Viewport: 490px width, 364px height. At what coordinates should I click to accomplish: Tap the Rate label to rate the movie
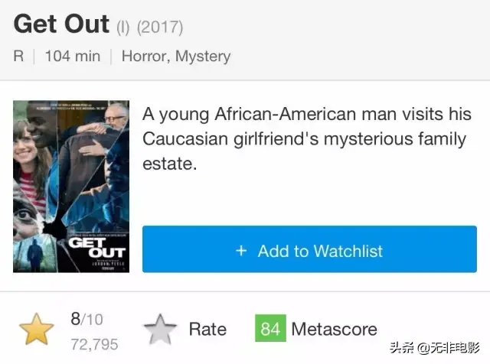tap(207, 330)
